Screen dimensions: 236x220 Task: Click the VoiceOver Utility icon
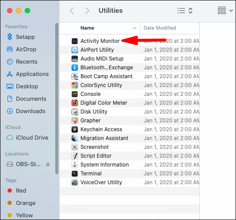click(75, 182)
